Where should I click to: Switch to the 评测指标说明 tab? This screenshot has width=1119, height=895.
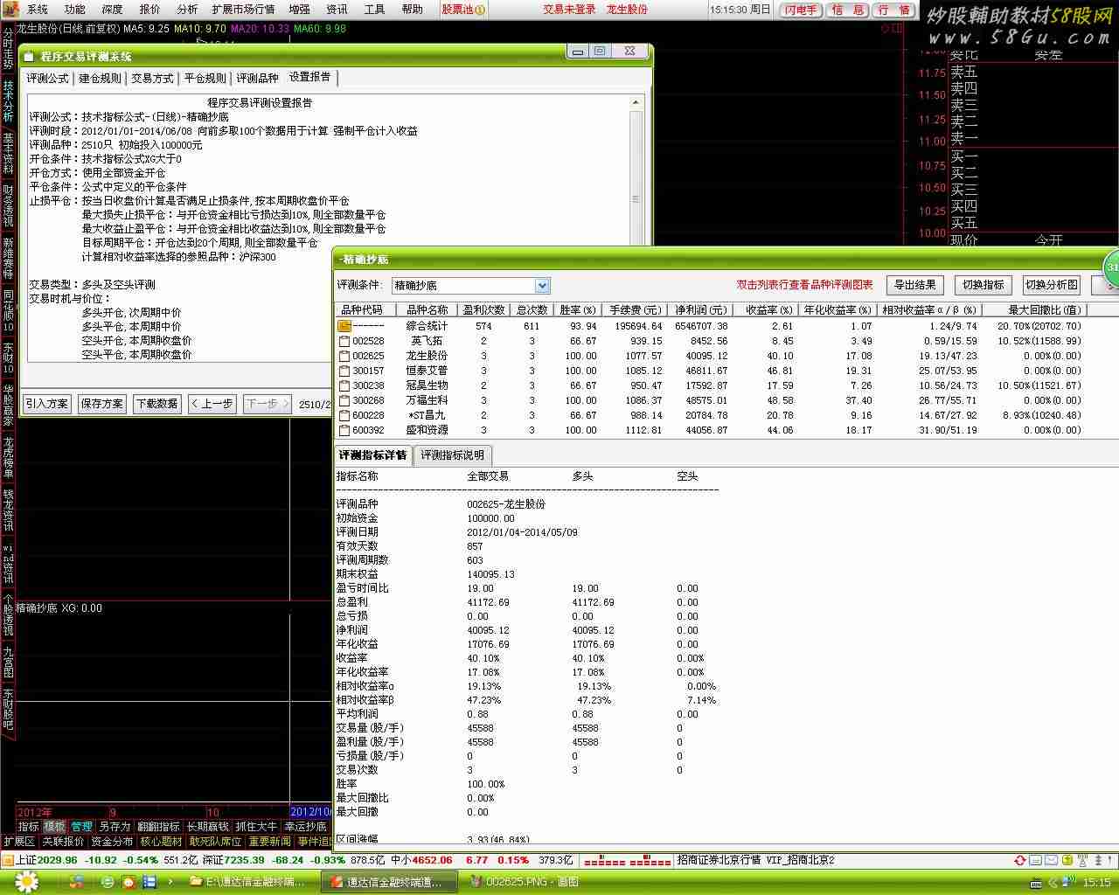click(x=452, y=455)
